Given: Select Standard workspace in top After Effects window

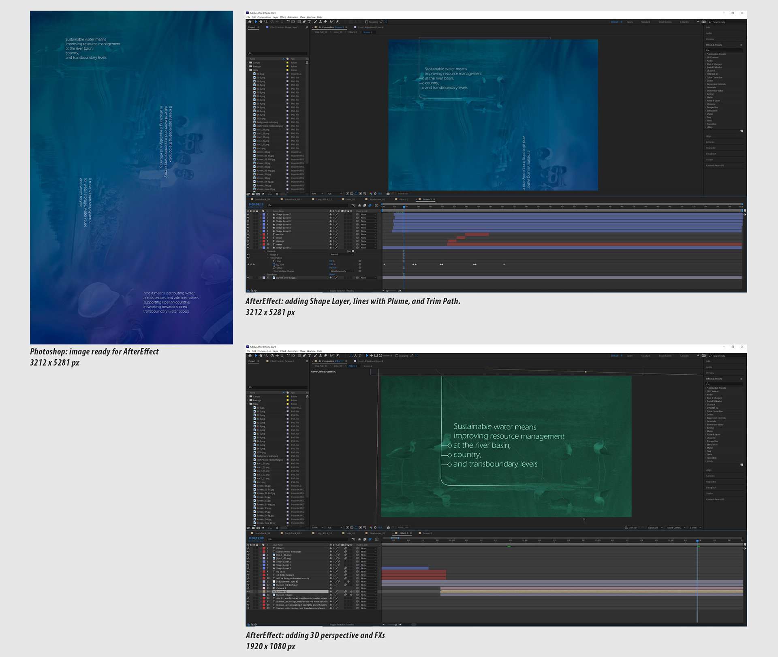Looking at the screenshot, I should point(645,22).
